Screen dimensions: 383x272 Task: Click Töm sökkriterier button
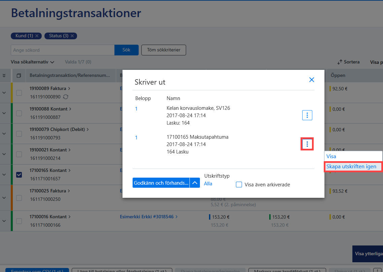click(164, 50)
